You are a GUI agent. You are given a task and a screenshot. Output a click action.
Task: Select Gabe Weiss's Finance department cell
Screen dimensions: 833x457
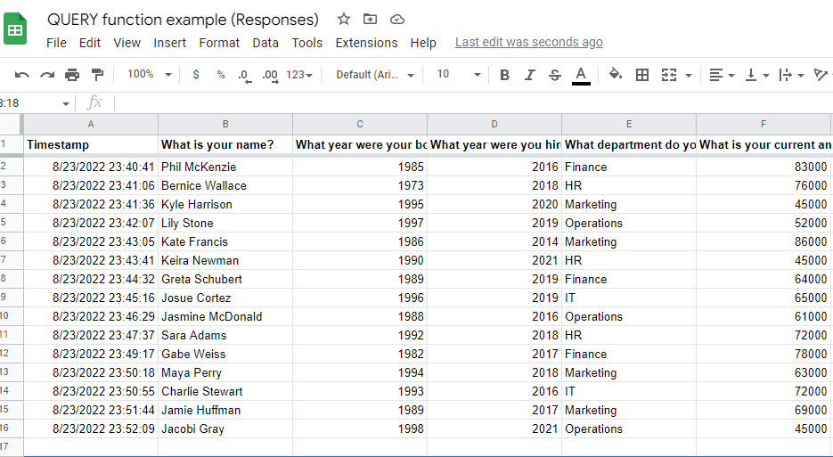(628, 354)
